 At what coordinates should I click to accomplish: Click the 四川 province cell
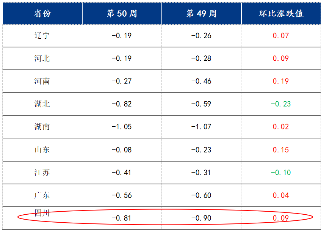(x=42, y=213)
